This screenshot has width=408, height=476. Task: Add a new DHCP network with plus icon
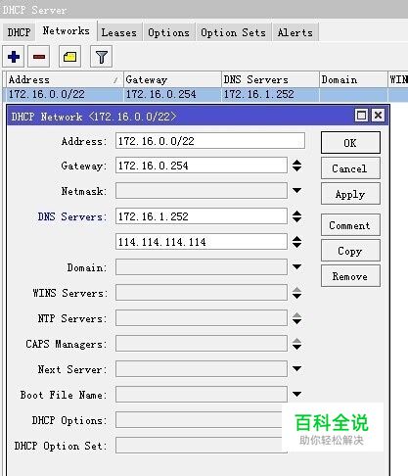[x=14, y=57]
